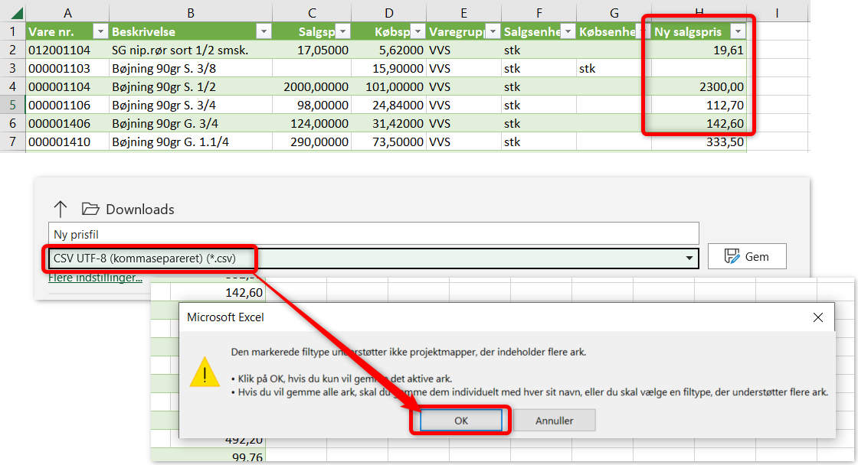Open the Ny salgspris filter dropdown
Screen dimensions: 858x465
click(737, 31)
